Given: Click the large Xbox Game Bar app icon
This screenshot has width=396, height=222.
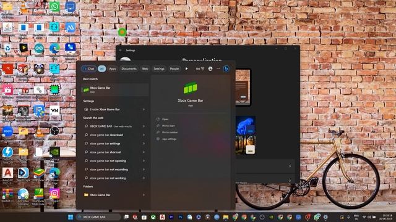Looking at the screenshot, I should pos(191,88).
